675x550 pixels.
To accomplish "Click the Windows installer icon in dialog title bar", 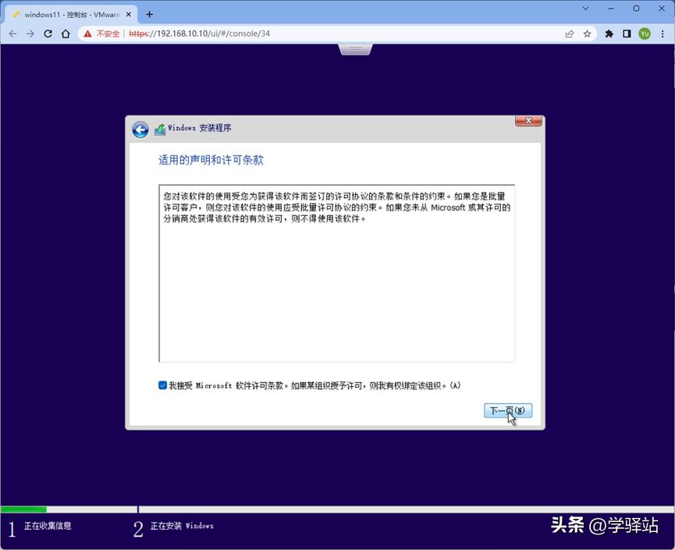I will pos(160,128).
